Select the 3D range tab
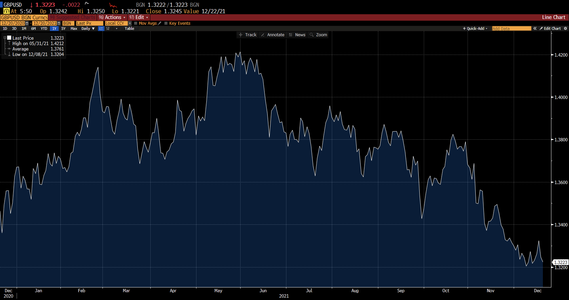This screenshot has height=300, width=569. [14, 28]
